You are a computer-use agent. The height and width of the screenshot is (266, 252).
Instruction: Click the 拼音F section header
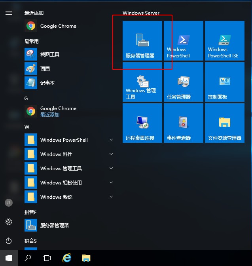[30, 213]
